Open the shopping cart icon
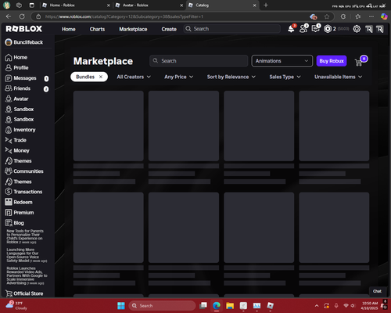This screenshot has height=313, width=391. tap(359, 63)
